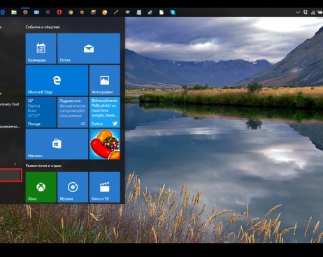Image resolution: width=323 pixels, height=257 pixels.
Task: Click the Развлечения и отдых group header
Action: pos(43,166)
